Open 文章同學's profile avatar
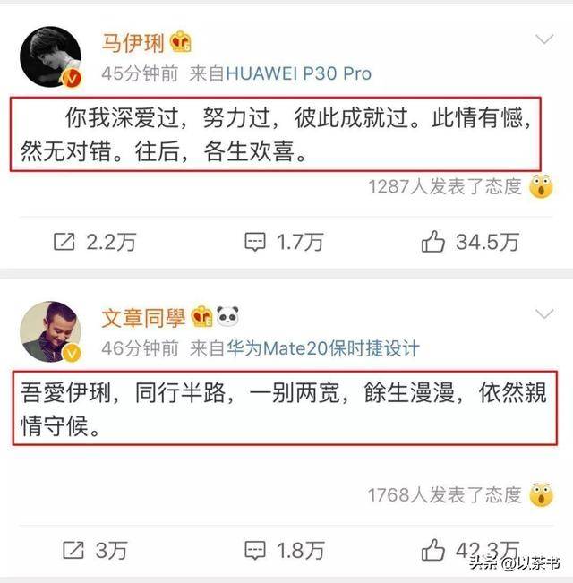573x583 pixels. click(x=50, y=331)
